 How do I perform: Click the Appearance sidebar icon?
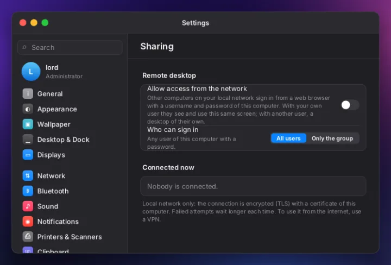click(28, 109)
